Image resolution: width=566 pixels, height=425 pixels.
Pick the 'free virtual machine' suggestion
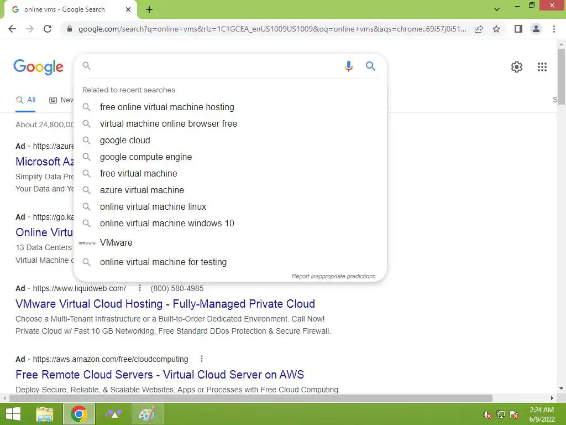tap(230, 173)
